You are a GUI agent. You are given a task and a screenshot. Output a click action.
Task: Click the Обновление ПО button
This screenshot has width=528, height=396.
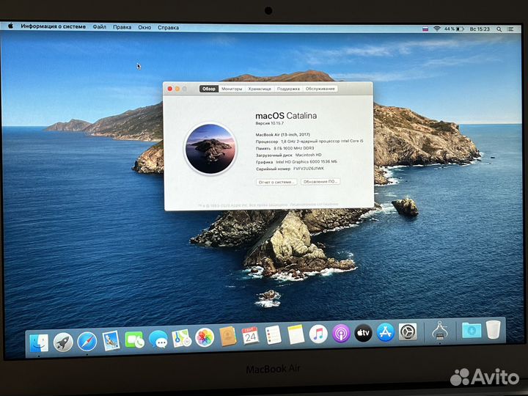[x=320, y=182]
